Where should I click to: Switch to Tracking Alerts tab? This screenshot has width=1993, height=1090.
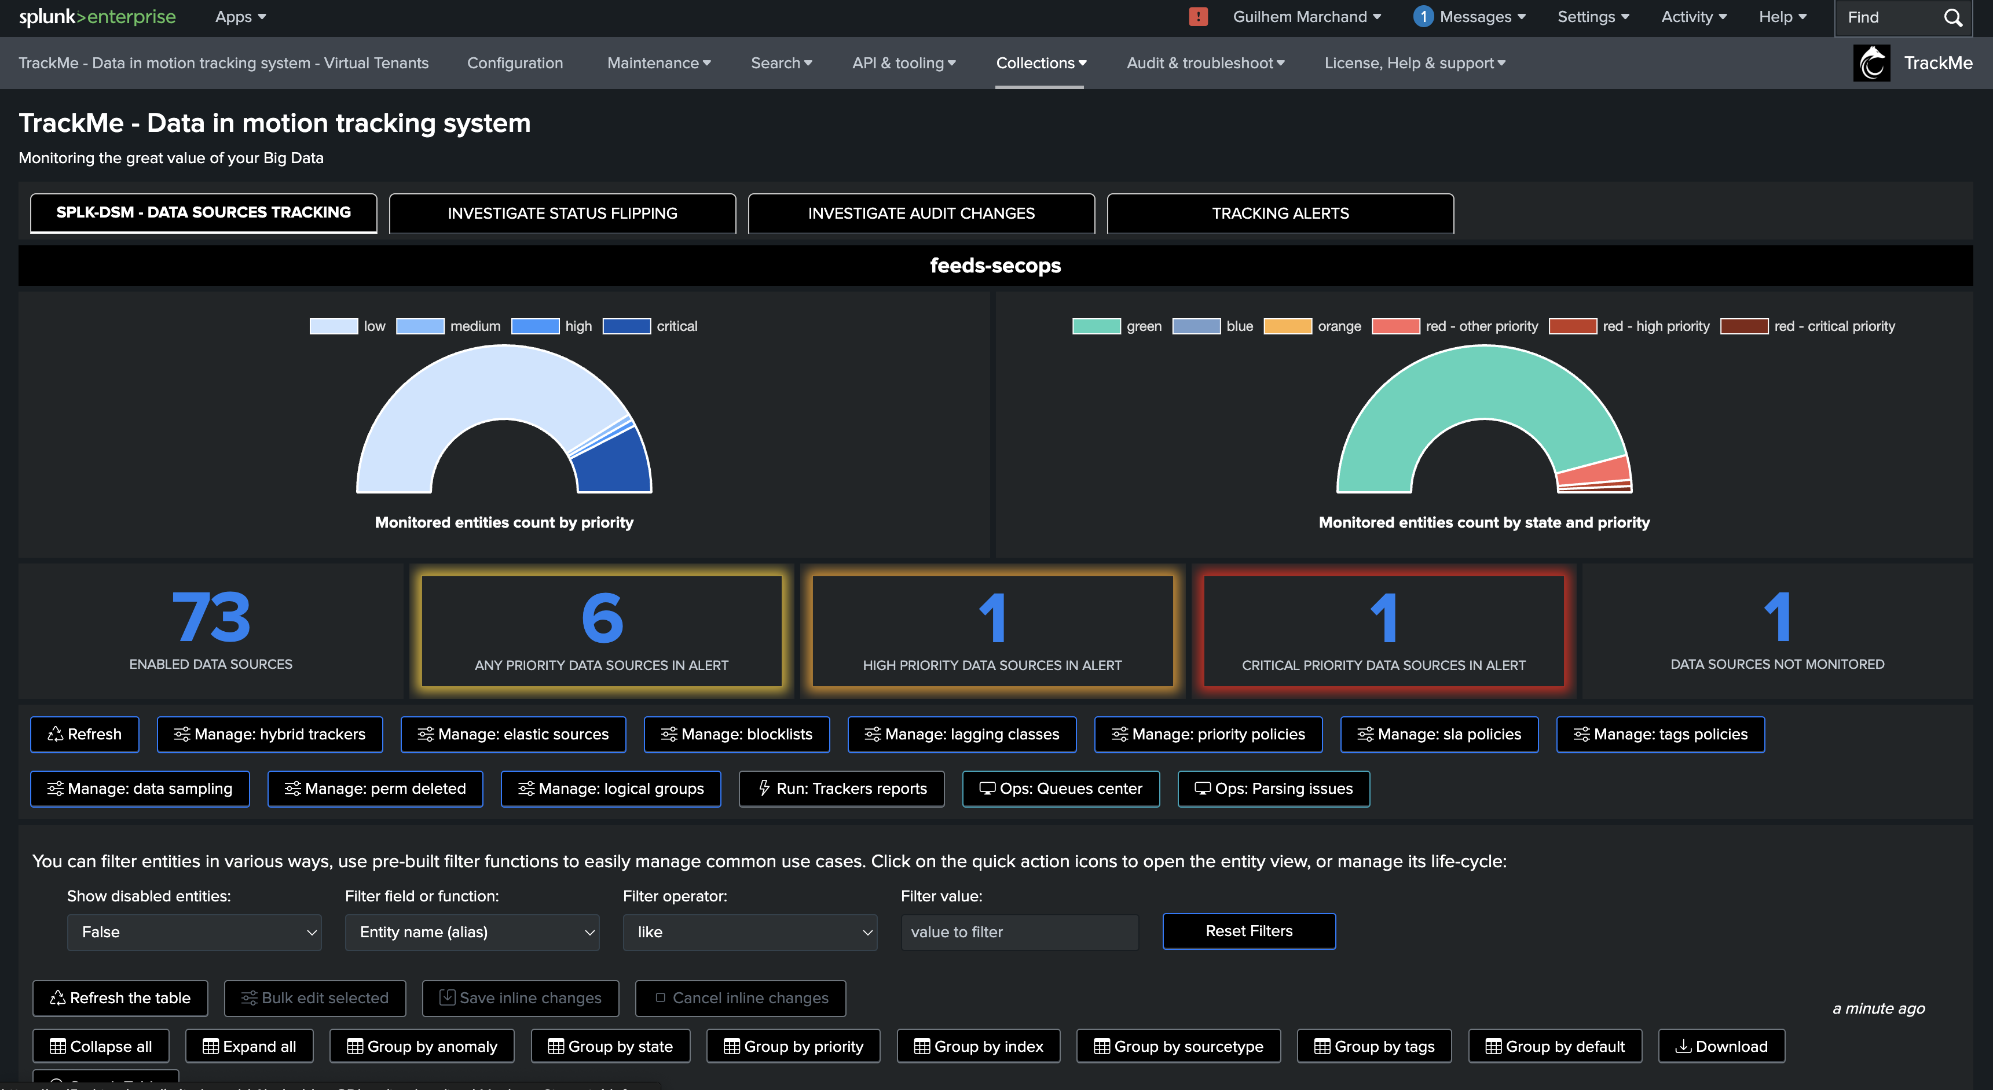click(x=1280, y=212)
